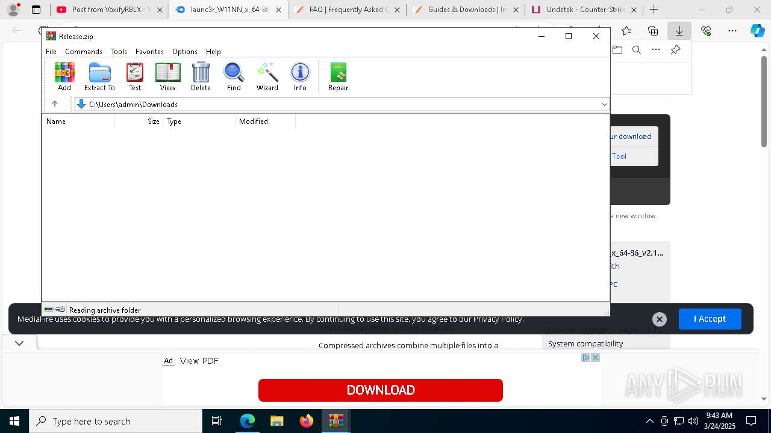771x433 pixels.
Task: Open a new browser tab
Action: click(654, 10)
